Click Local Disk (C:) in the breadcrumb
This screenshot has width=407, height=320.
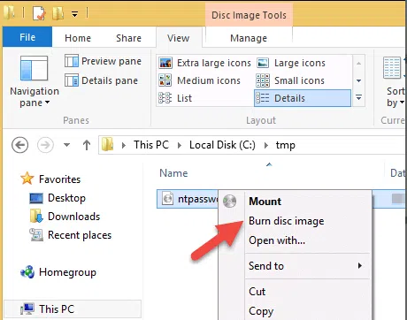click(x=222, y=145)
